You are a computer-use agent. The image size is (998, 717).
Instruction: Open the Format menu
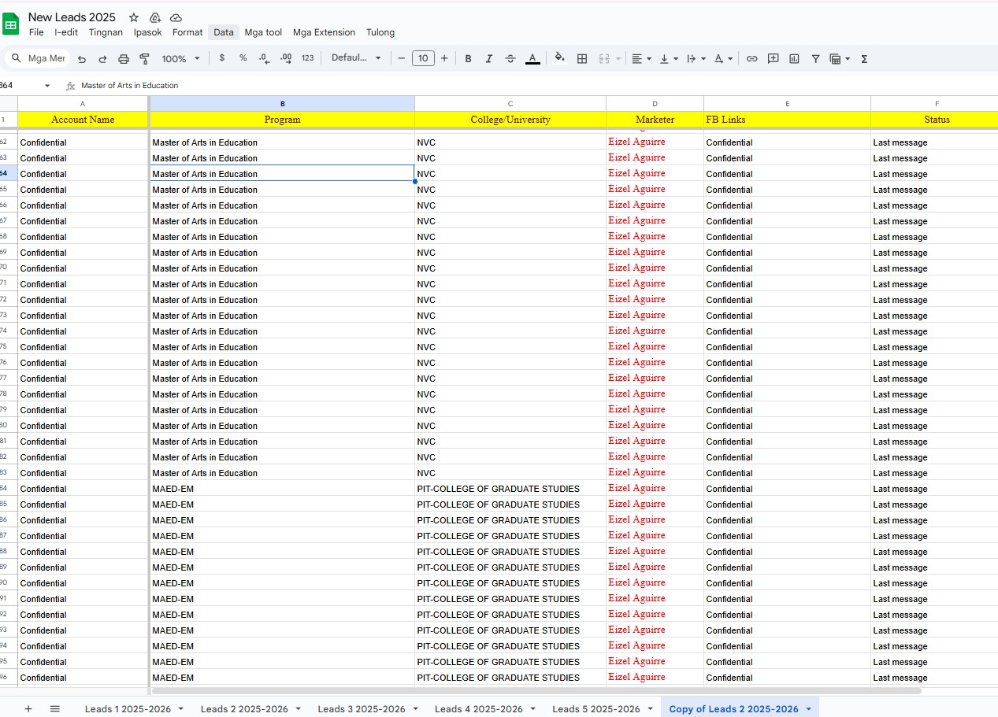click(187, 32)
